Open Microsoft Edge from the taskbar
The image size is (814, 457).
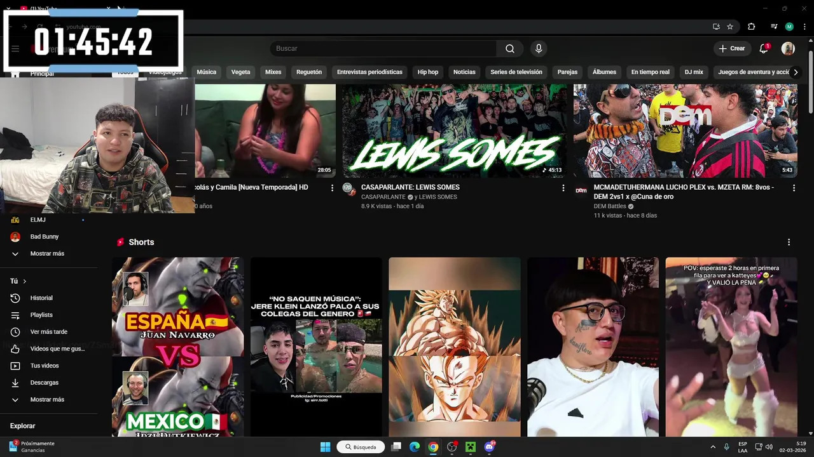[x=415, y=447]
